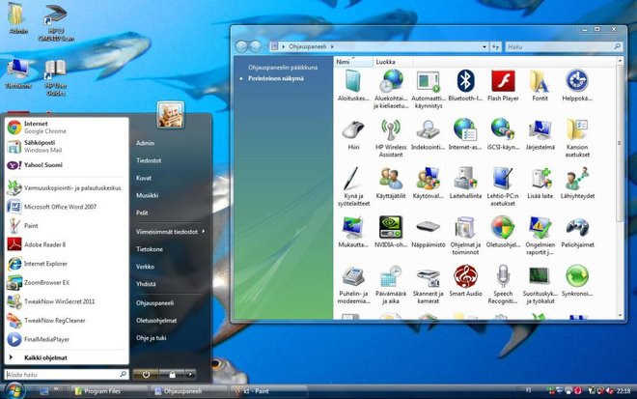Screen dimensions: 637x399
Task: Open ZoomBrowser EX from Start menu
Action: click(x=67, y=282)
